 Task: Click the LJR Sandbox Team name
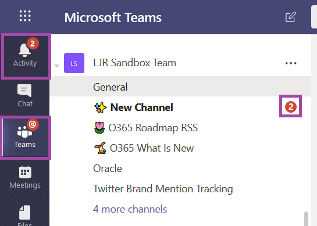point(134,63)
